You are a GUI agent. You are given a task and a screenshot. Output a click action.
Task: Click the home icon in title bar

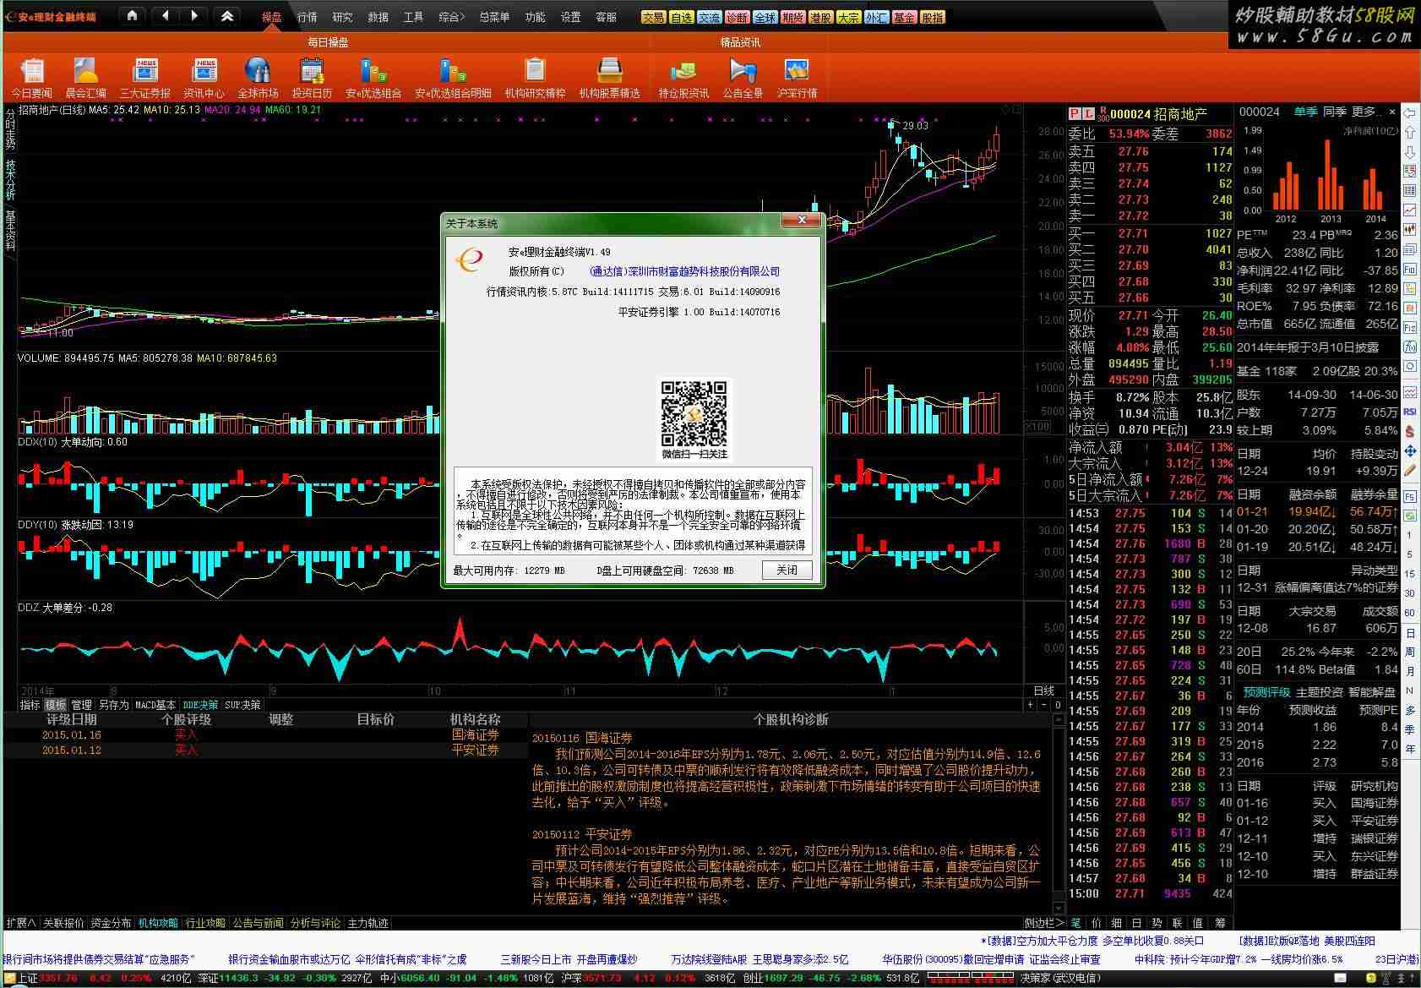click(x=132, y=15)
